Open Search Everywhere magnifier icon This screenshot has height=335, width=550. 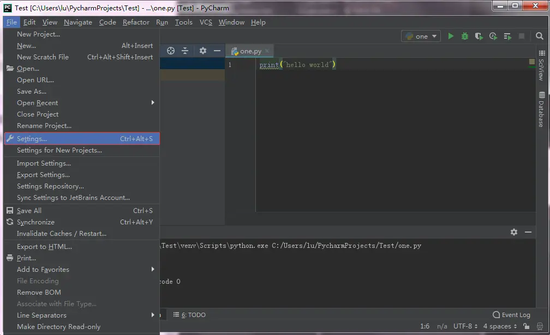click(540, 36)
